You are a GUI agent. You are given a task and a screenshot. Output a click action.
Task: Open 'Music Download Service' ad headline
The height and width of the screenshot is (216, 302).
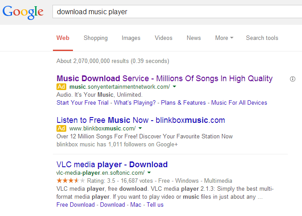[165, 79]
